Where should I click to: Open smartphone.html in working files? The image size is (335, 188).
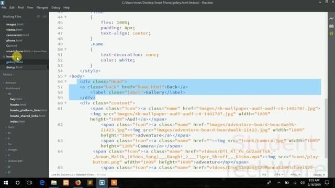coord(18,51)
